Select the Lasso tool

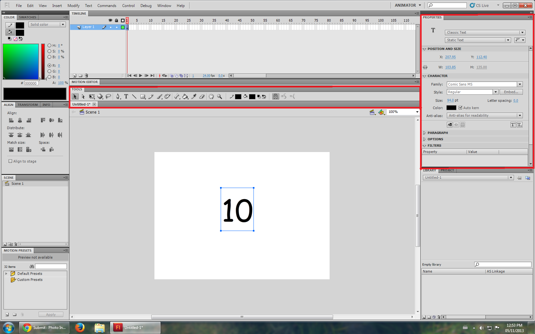[109, 96]
